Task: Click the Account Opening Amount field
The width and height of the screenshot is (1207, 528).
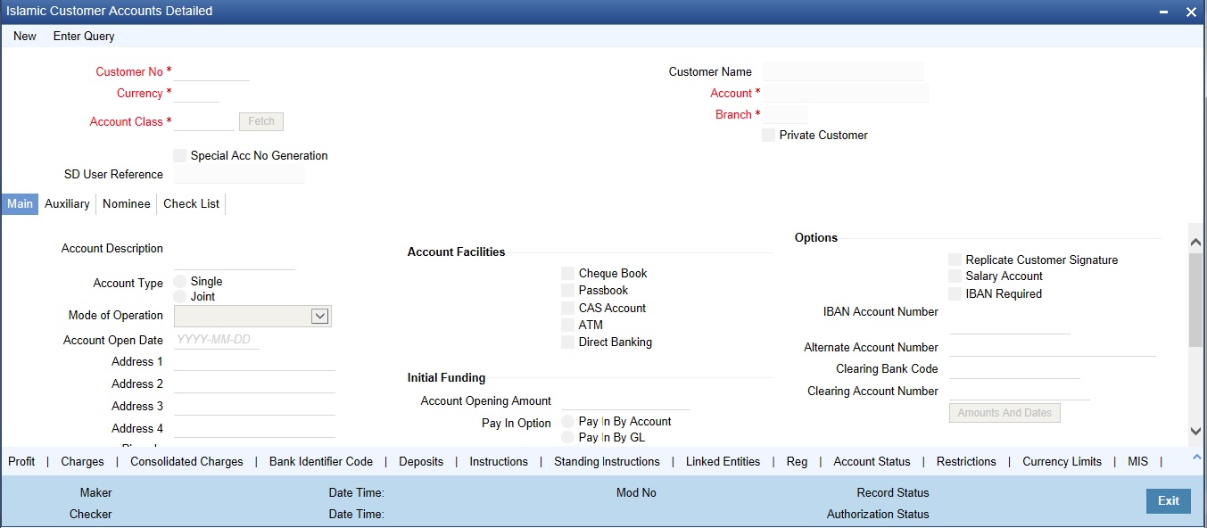Action: [626, 401]
